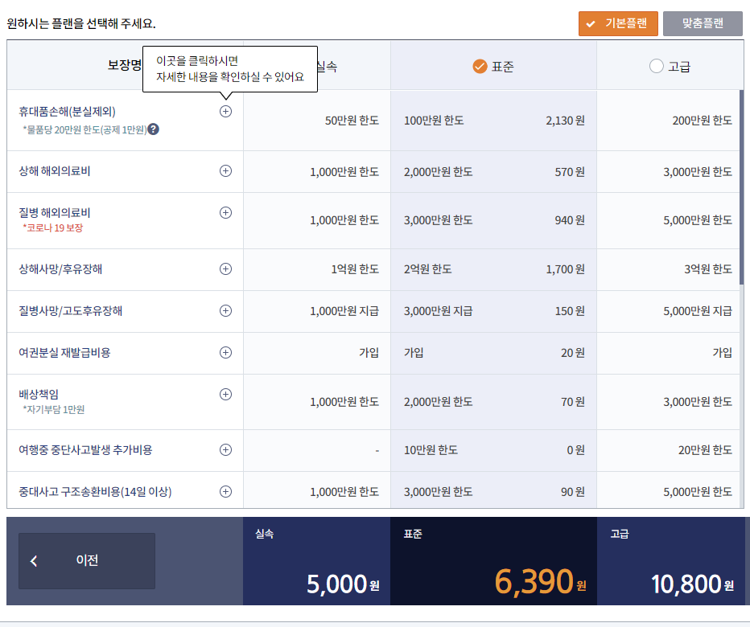The width and height of the screenshot is (750, 627).
Task: Click the *자기부담 1만원 note
Action: coord(54,409)
